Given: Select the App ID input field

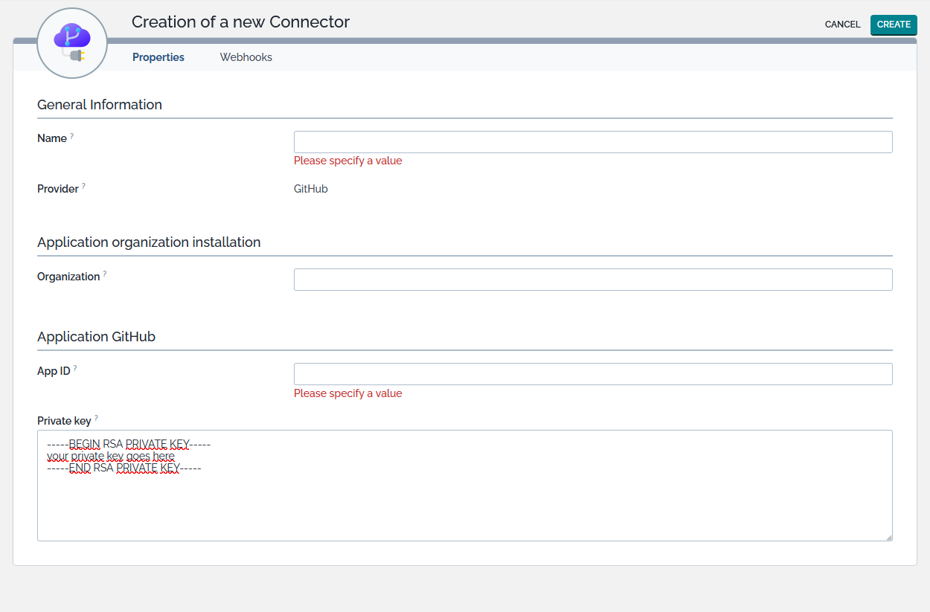Looking at the screenshot, I should (592, 374).
